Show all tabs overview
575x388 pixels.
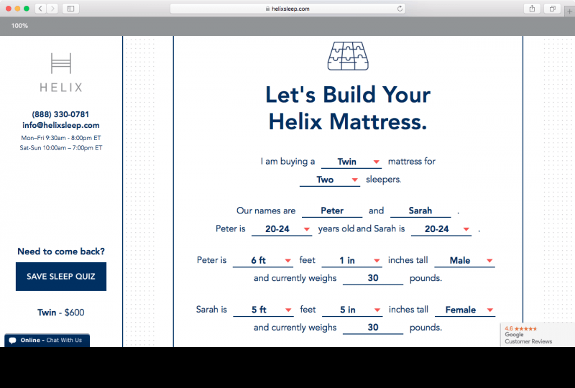point(552,9)
